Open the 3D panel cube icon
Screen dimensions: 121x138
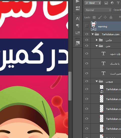pyautogui.click(x=78, y=8)
